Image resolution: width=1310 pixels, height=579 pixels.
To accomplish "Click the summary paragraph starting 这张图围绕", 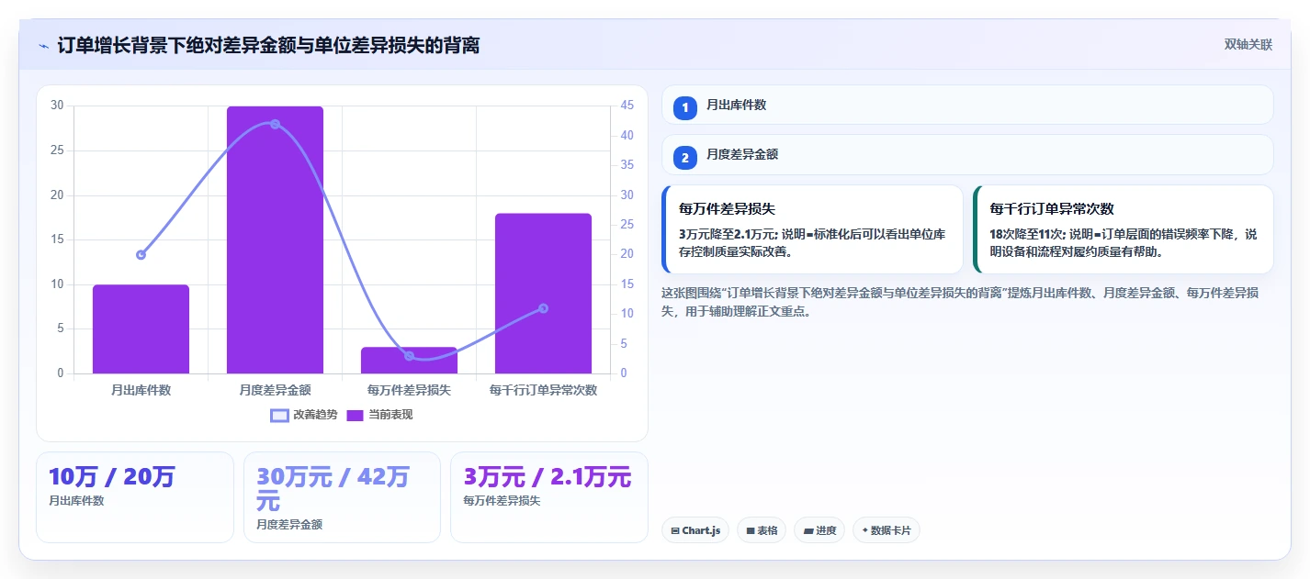I will pos(961,301).
